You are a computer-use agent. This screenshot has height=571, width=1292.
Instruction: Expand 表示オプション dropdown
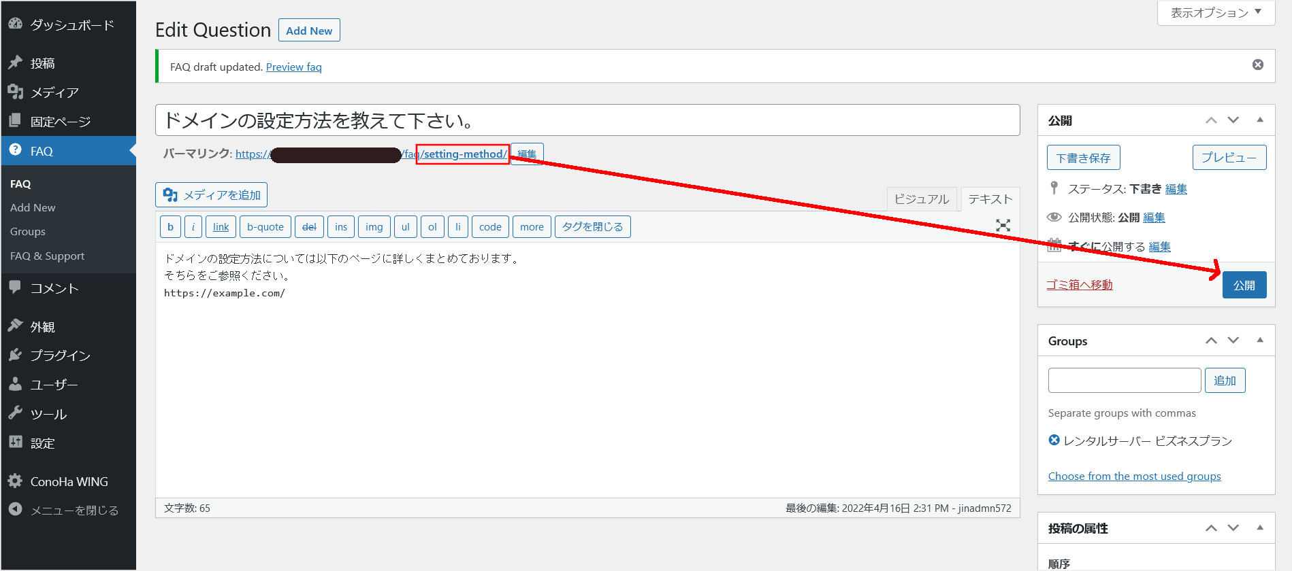[x=1216, y=12]
